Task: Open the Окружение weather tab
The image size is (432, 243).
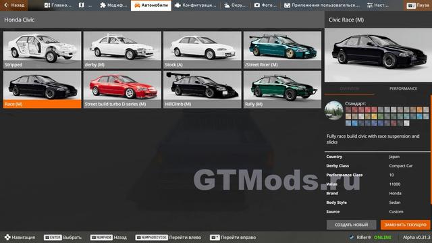Action: 235,5
